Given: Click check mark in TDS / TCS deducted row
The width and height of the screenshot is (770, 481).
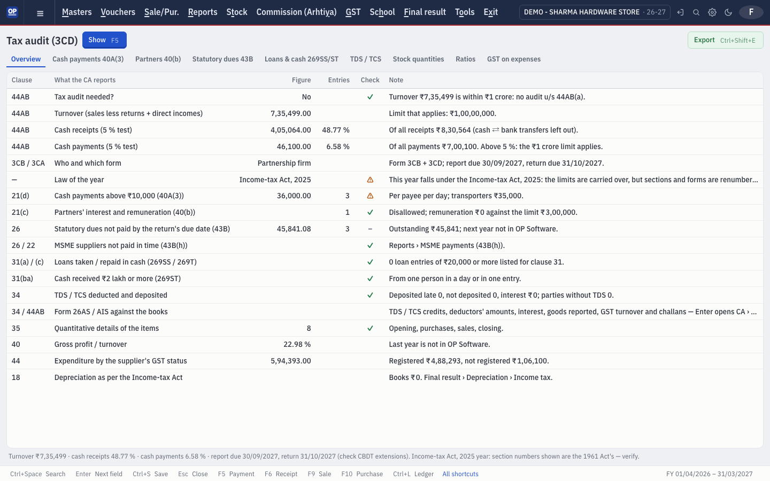Looking at the screenshot, I should [370, 295].
